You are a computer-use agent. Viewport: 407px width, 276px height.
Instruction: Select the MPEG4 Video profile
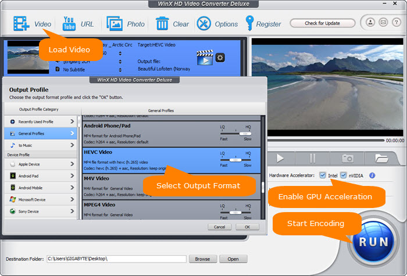[172, 210]
